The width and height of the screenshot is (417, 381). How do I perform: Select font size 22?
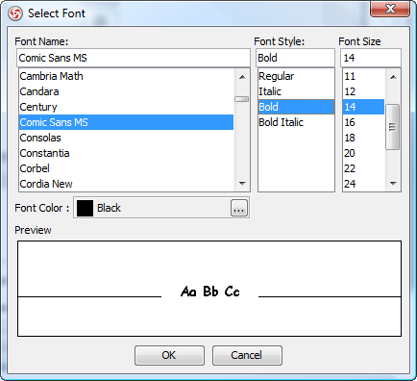click(x=363, y=168)
